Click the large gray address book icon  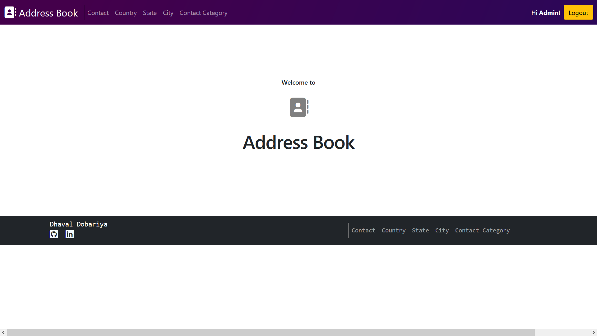[x=299, y=107]
